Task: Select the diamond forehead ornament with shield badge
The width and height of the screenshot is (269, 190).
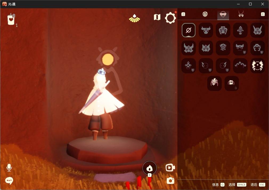Action: (189, 66)
